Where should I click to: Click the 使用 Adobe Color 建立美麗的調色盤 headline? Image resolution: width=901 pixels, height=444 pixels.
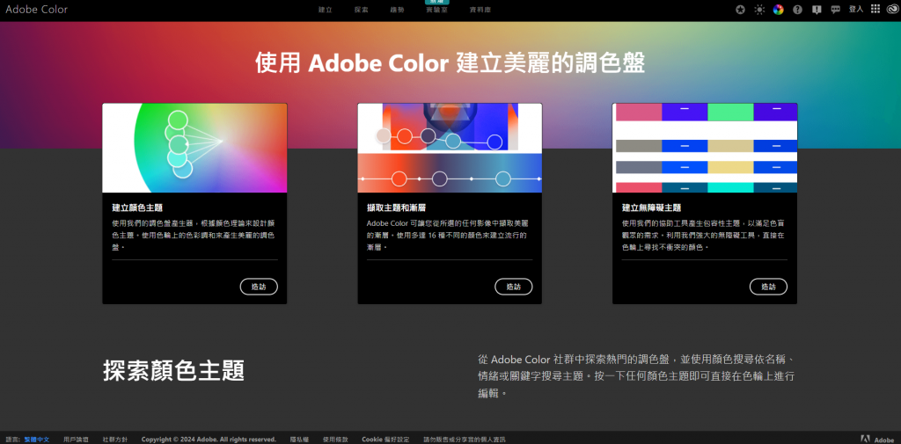click(x=450, y=63)
